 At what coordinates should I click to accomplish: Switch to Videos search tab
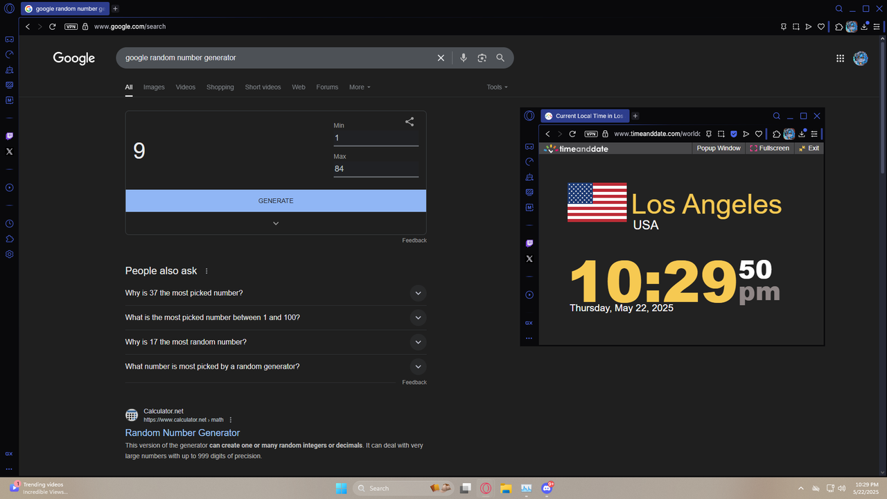click(186, 87)
